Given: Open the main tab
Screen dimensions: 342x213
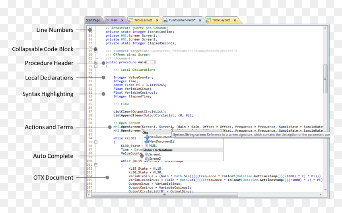Looking at the screenshot, I should [x=114, y=20].
